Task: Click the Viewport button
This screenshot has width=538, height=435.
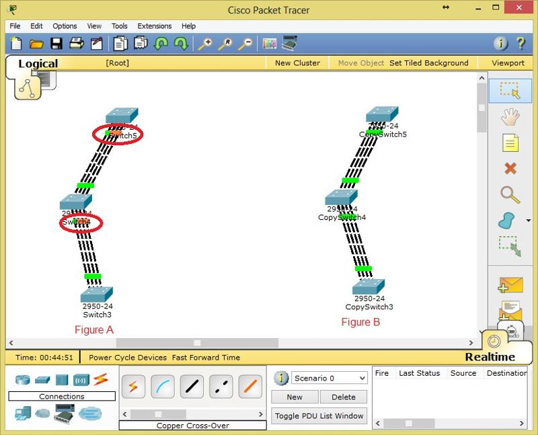Action: [x=508, y=63]
